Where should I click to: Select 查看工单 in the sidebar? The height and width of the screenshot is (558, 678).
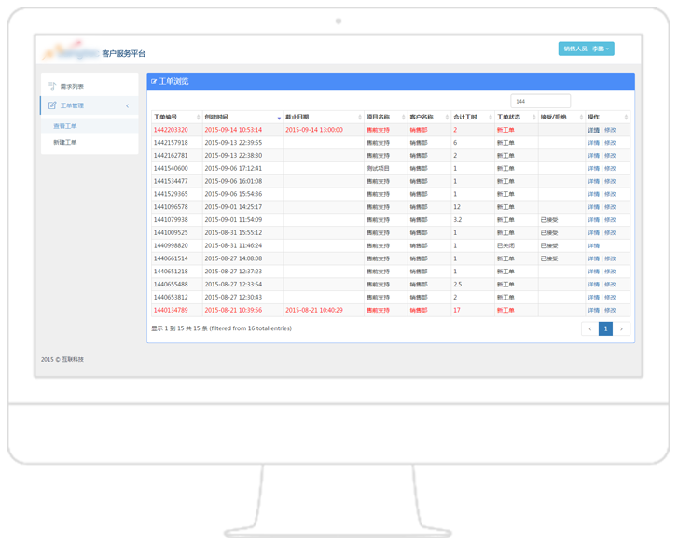[x=65, y=126]
